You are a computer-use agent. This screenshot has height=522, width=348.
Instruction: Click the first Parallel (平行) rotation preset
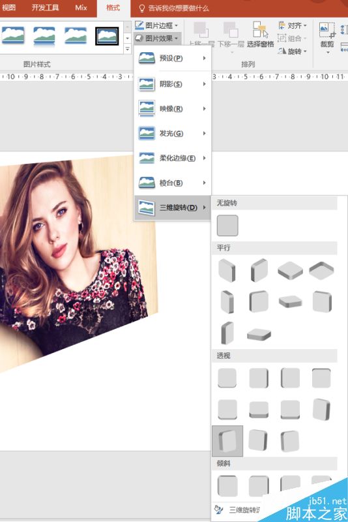pyautogui.click(x=227, y=270)
